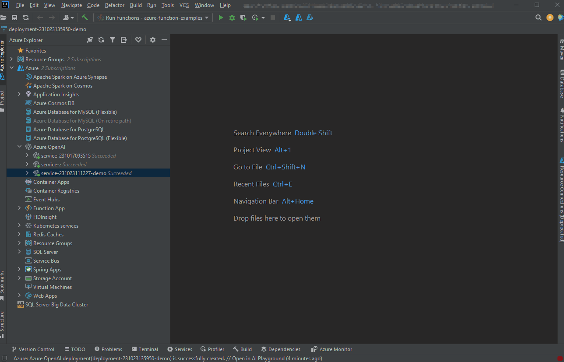Click deployment-231023135950-demo in navigation bar
564x362 pixels.
pos(47,29)
